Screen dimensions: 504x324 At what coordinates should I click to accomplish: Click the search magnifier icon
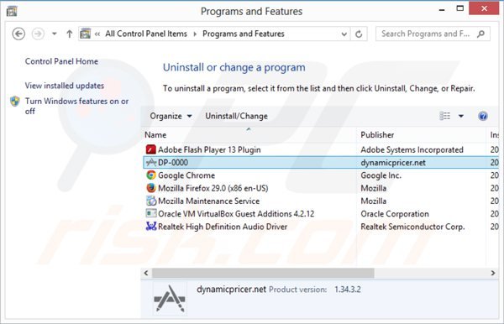pyautogui.click(x=480, y=34)
